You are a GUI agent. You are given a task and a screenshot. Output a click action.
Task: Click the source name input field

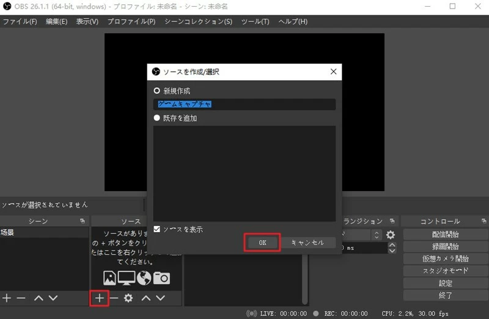point(244,104)
